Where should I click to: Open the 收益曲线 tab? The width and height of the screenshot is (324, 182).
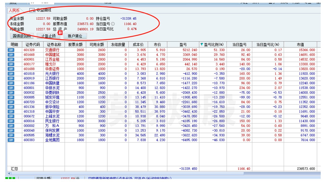tap(44, 10)
